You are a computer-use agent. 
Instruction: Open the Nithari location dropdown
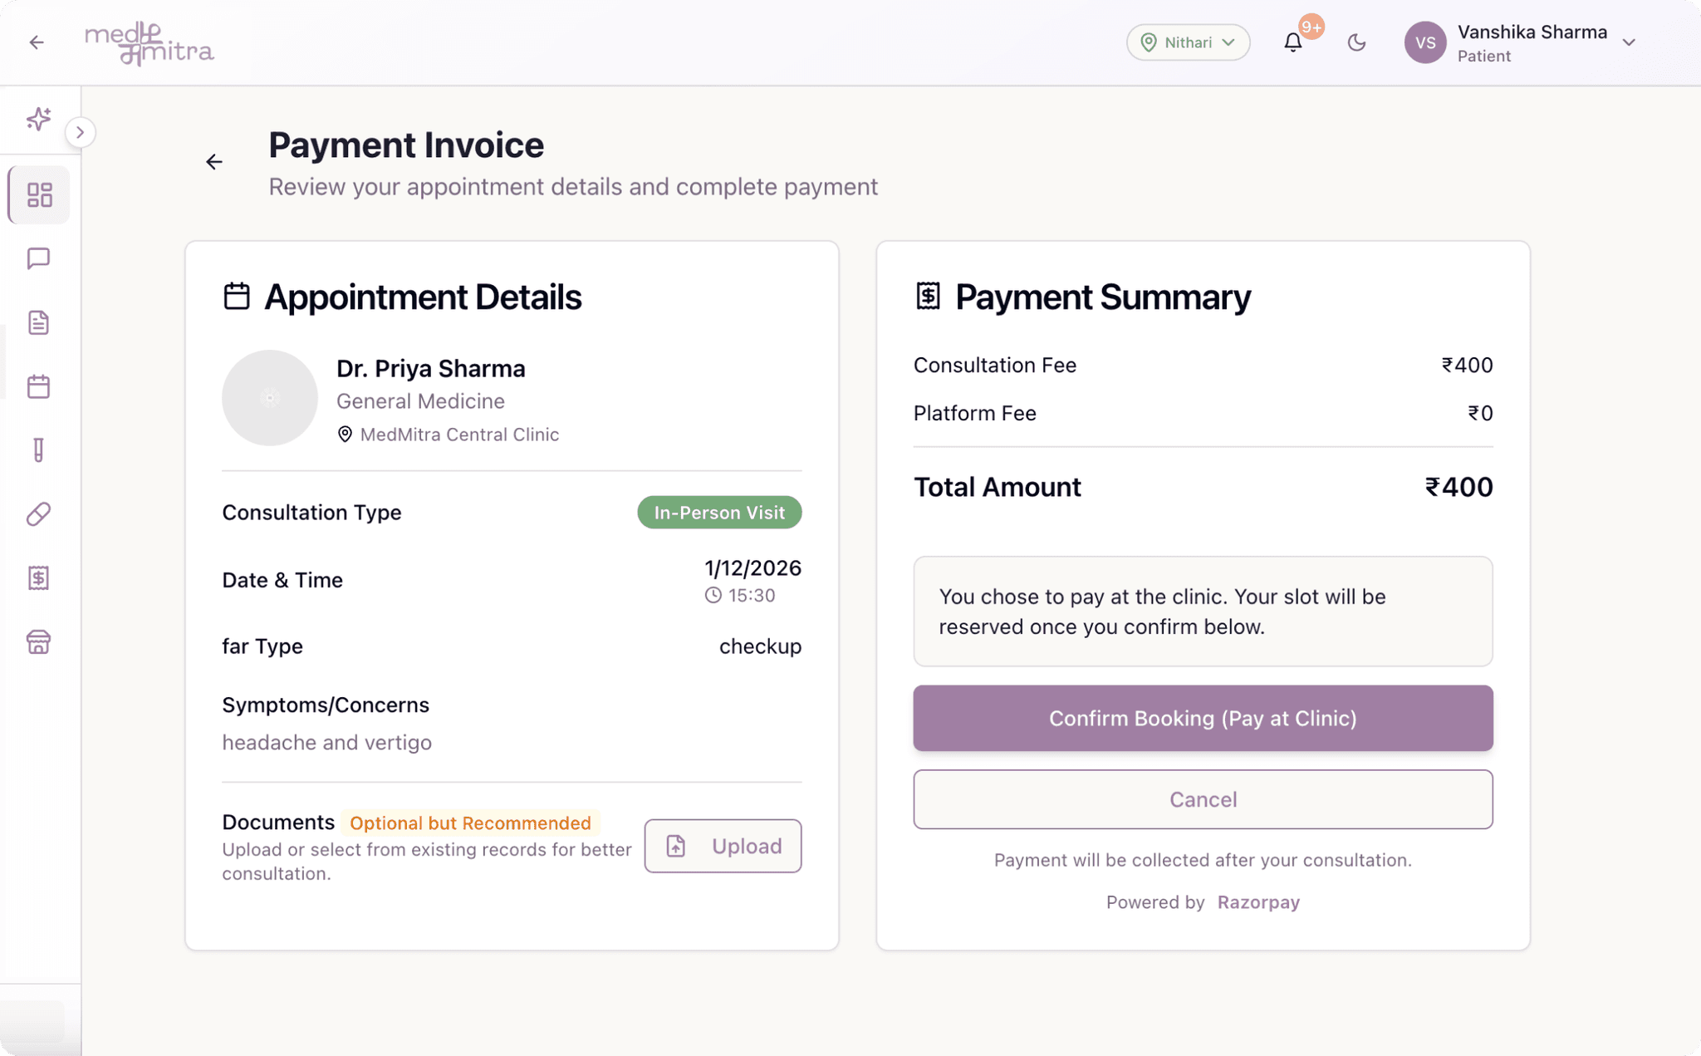1188,42
